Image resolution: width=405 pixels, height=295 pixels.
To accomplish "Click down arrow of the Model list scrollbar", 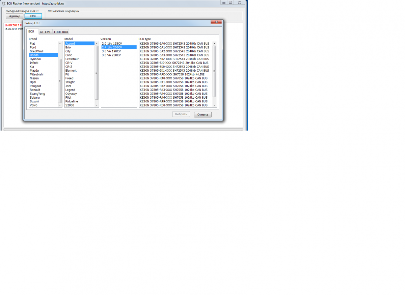I will click(x=97, y=105).
